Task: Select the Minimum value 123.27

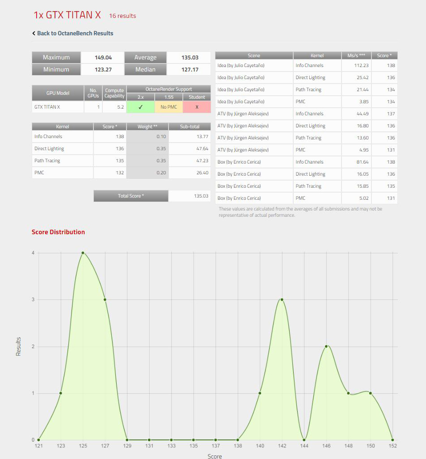Action: click(x=103, y=70)
